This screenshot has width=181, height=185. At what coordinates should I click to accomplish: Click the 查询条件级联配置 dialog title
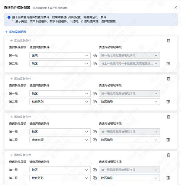coord(17,8)
